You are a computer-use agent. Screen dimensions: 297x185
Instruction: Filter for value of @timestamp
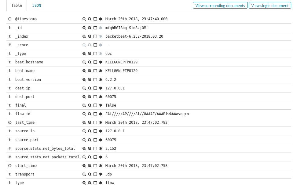84,19
